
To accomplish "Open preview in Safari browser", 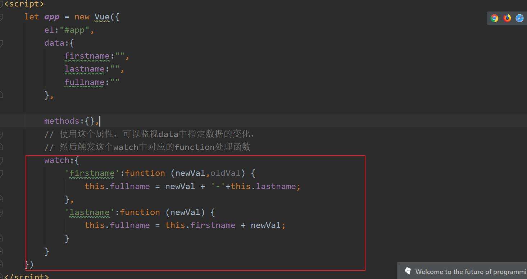I will 519,18.
